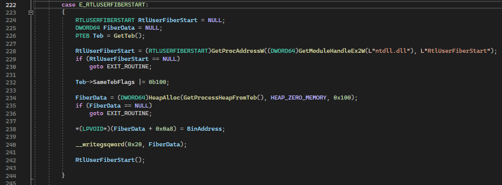Click the PTEB type on line 226
Screen dimensions: 502x185
82,36
